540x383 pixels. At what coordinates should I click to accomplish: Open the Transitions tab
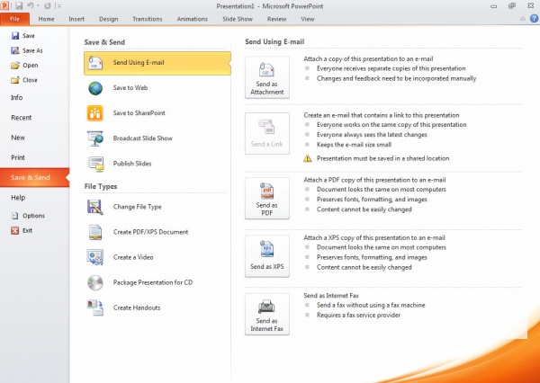tap(148, 19)
